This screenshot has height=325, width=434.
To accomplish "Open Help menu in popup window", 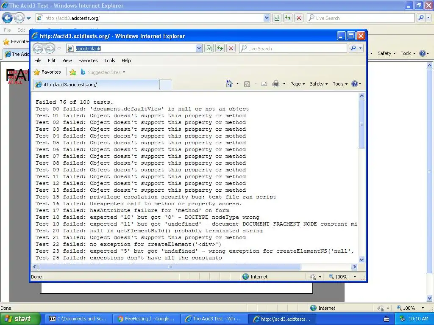I will [x=126, y=61].
